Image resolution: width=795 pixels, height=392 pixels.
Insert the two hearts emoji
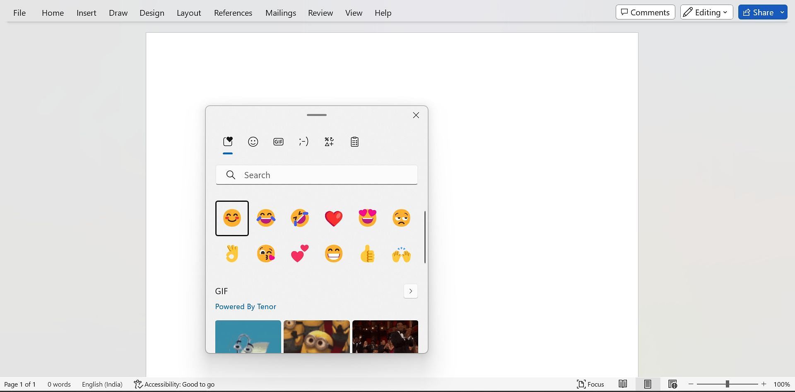300,254
